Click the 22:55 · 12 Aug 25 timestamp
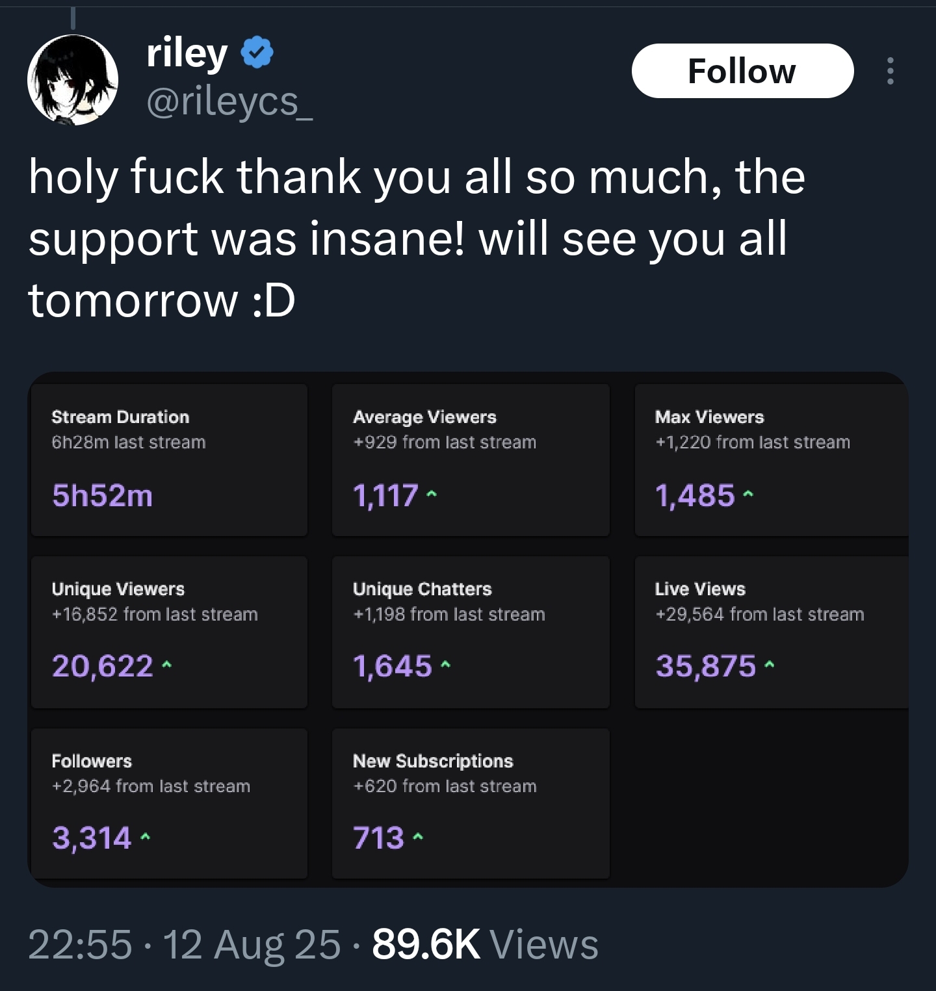936x991 pixels. click(185, 944)
